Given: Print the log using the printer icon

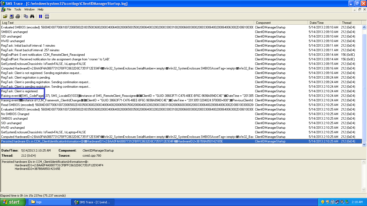Looking at the screenshot, I should click(18, 16).
